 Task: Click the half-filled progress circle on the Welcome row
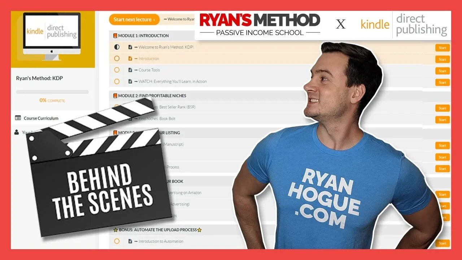point(117,47)
